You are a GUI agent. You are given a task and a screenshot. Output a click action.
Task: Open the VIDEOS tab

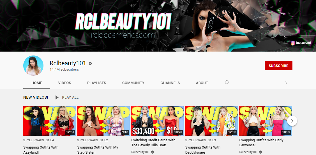click(x=65, y=83)
